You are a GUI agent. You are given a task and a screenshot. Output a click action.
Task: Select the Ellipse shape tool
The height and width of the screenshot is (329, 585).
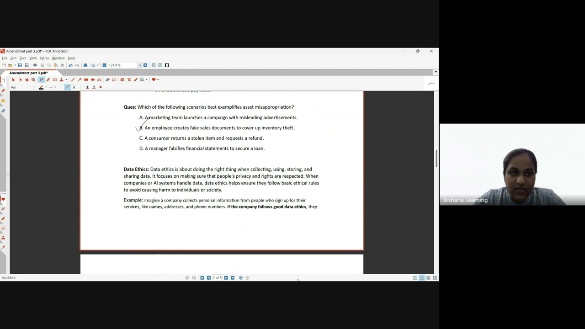[x=93, y=80]
